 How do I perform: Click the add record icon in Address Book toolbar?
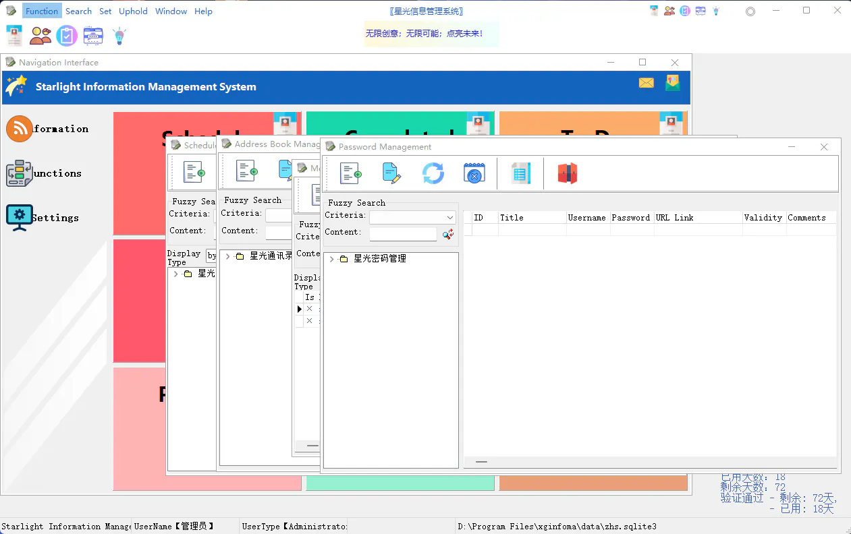tap(246, 171)
